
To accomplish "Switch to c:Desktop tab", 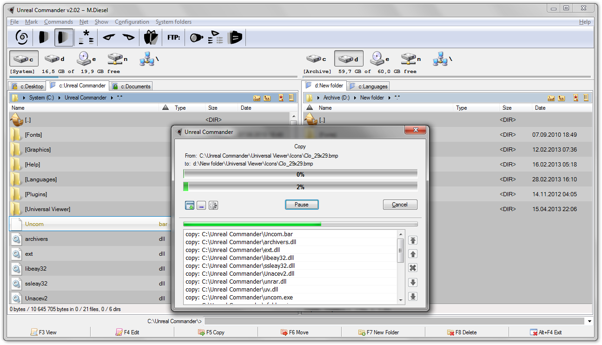I will point(27,86).
